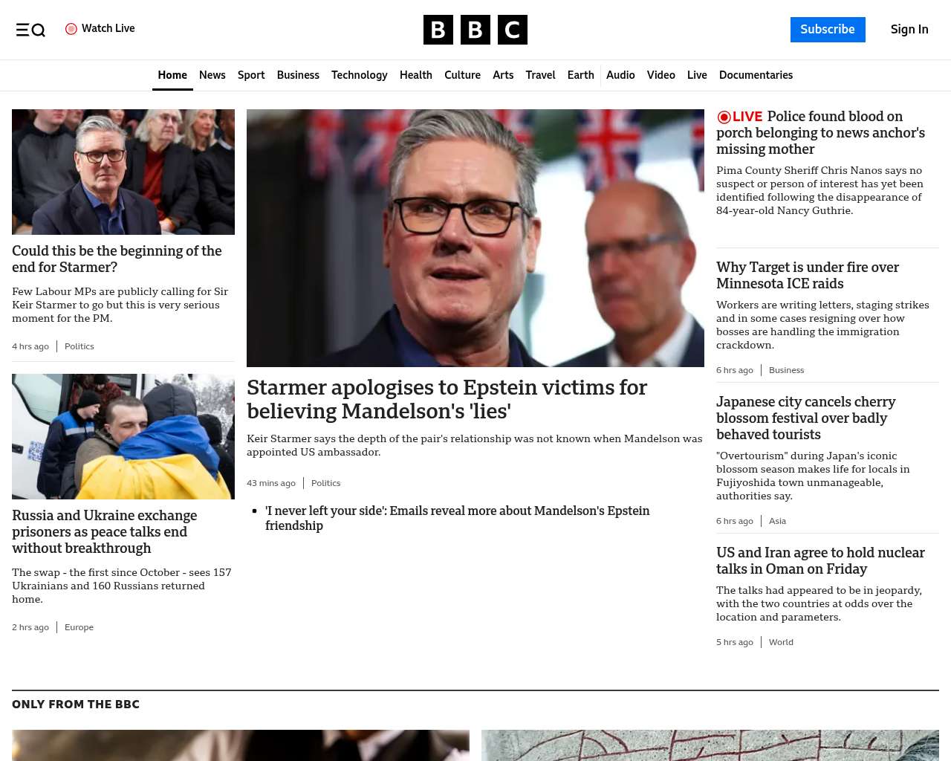The image size is (951, 761).
Task: Click the BBC logo
Action: (475, 30)
